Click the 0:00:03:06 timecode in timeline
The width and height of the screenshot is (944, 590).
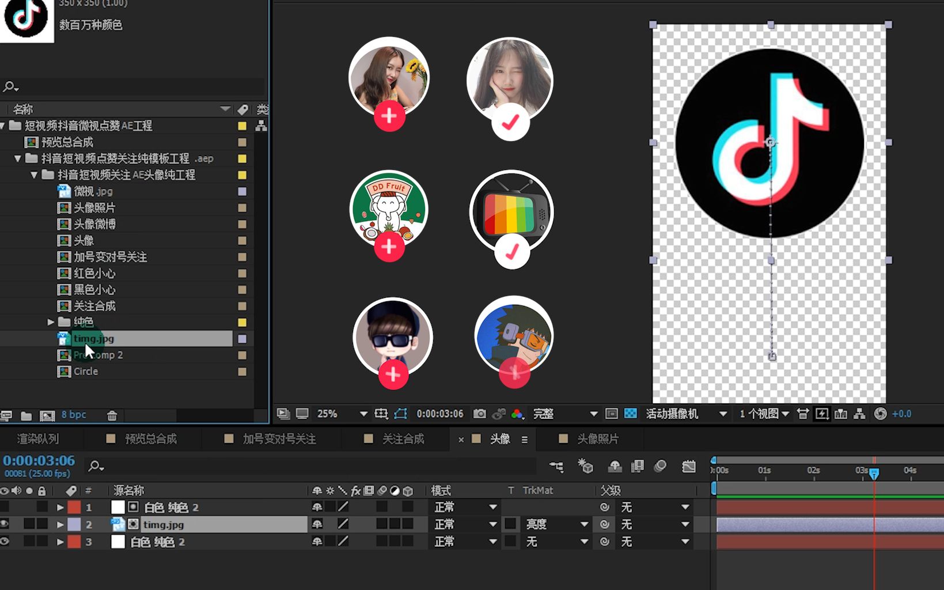point(39,460)
